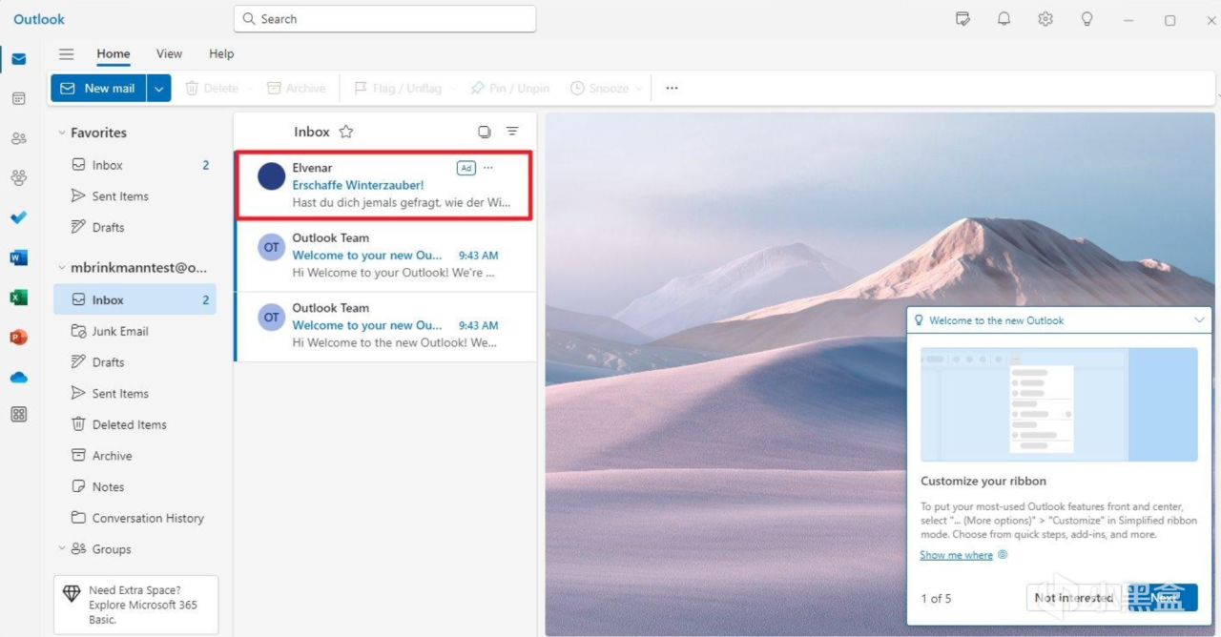
Task: Collapse the mbrinkmanntest account folders
Action: point(62,268)
